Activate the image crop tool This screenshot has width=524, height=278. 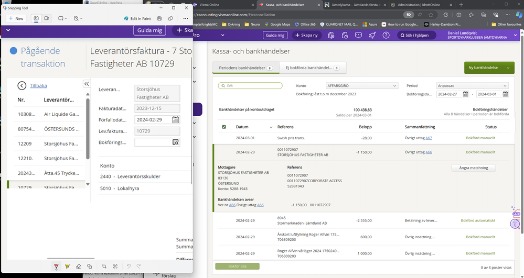104,266
